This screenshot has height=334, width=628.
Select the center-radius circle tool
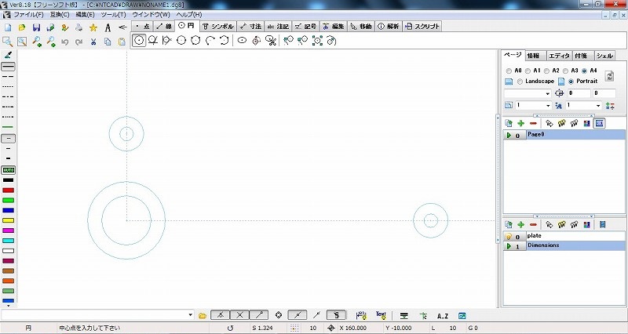coord(139,41)
